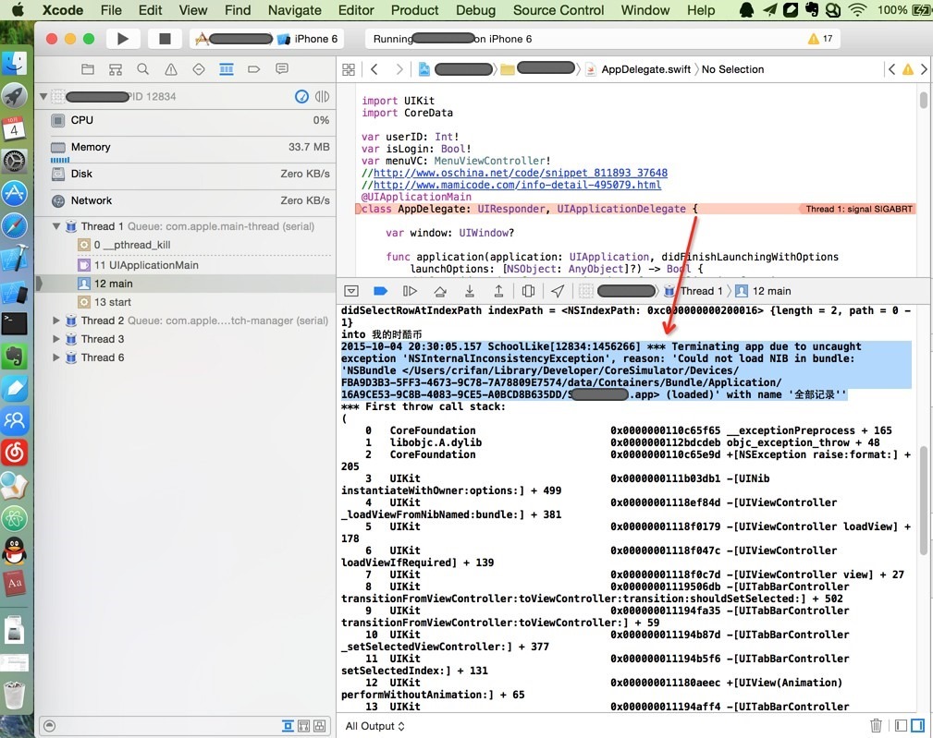This screenshot has height=738, width=933.
Task: Open the Project navigator folder icon
Action: (88, 69)
